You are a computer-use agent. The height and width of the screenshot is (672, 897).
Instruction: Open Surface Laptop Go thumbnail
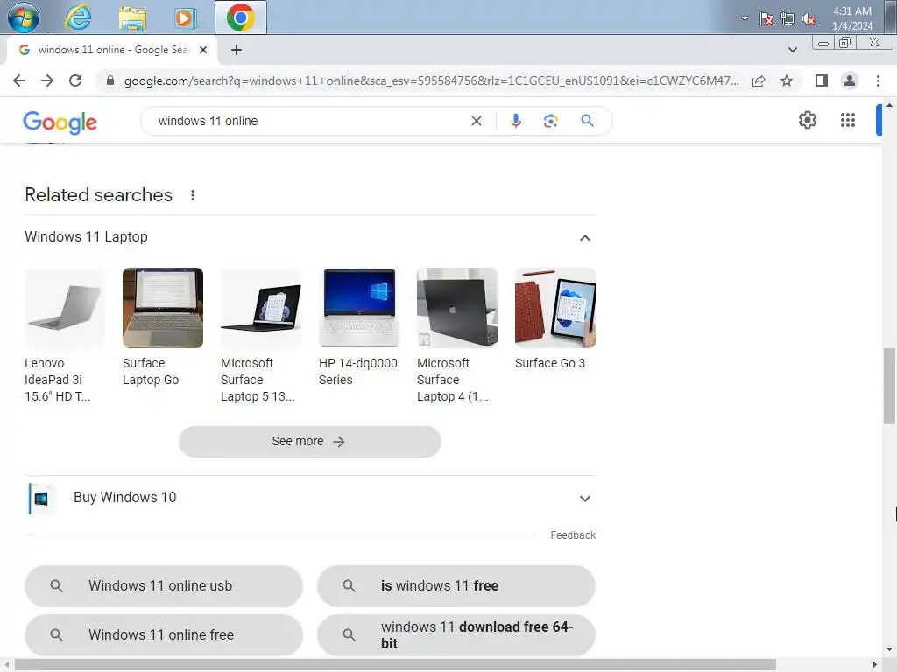click(162, 308)
